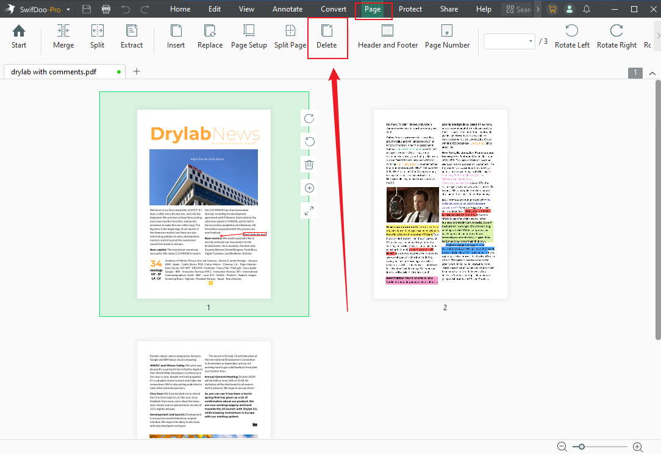The width and height of the screenshot is (661, 454).
Task: Switch to the Protect tab
Action: (x=410, y=9)
